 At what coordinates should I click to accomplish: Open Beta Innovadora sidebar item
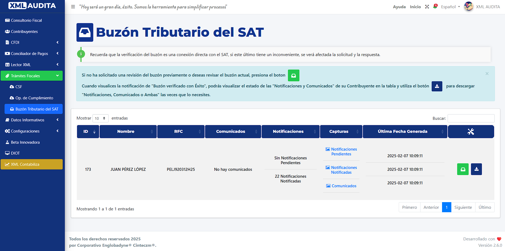(x=32, y=142)
